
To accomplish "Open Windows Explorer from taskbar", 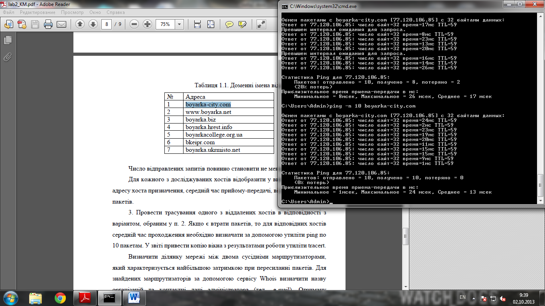I will [36, 298].
